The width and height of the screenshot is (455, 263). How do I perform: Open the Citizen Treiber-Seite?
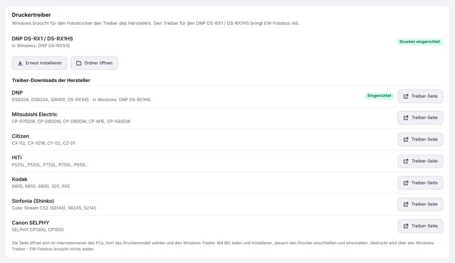(420, 140)
